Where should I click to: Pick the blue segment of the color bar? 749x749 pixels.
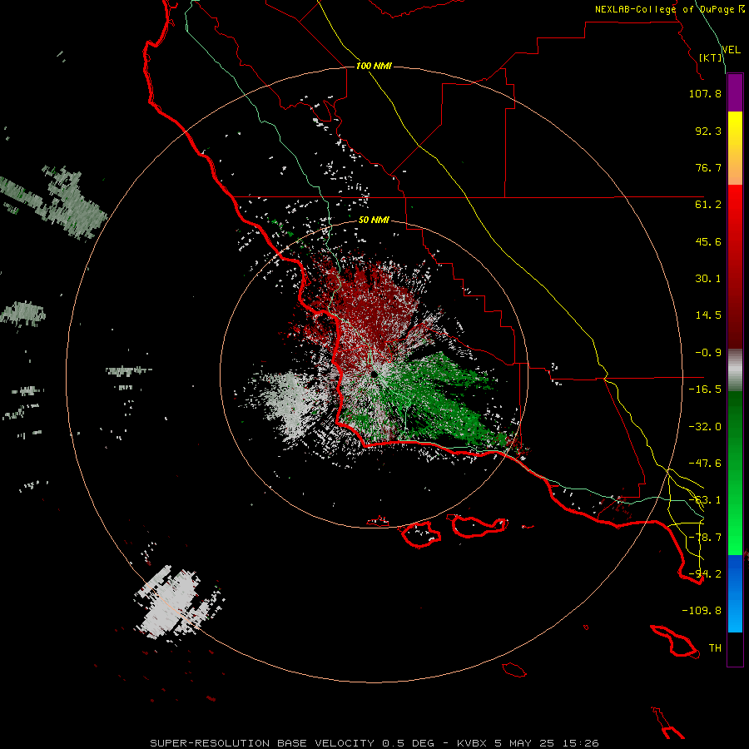coord(735,593)
